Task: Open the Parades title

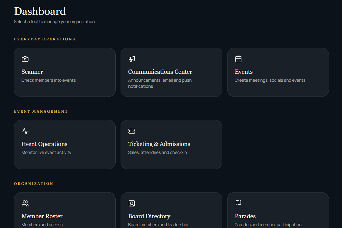Action: 245,216
